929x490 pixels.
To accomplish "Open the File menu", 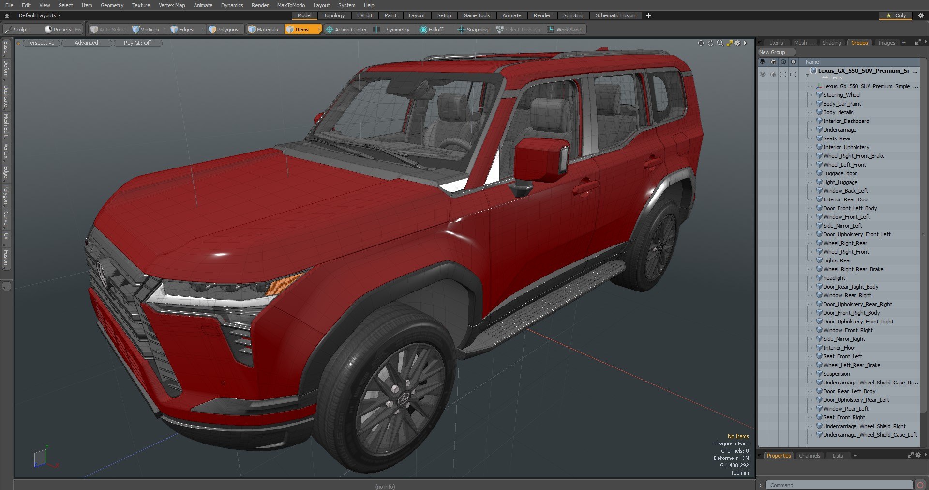I will tap(9, 5).
